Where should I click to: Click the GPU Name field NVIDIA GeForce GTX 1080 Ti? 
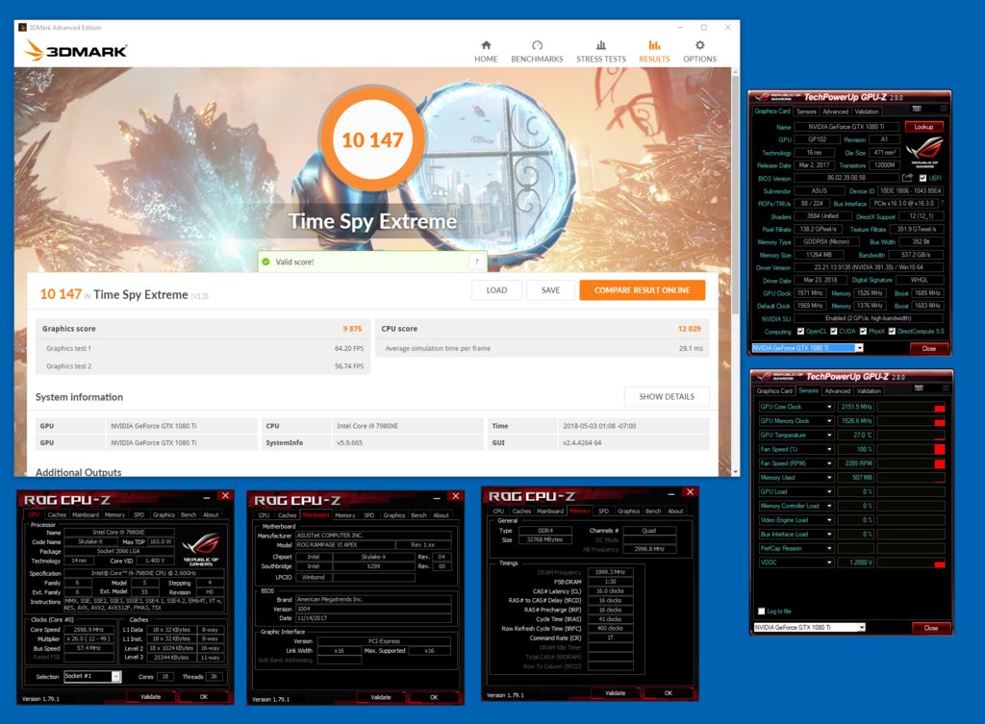coord(846,127)
